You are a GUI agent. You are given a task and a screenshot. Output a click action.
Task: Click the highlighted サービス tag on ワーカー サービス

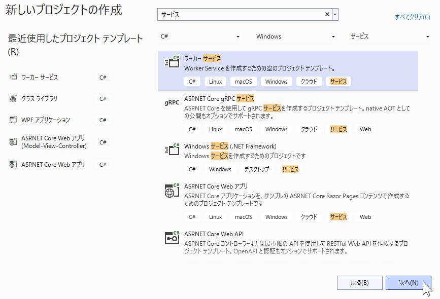click(338, 82)
